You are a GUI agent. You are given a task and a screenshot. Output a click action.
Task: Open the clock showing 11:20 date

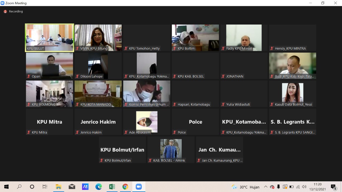tap(317, 187)
